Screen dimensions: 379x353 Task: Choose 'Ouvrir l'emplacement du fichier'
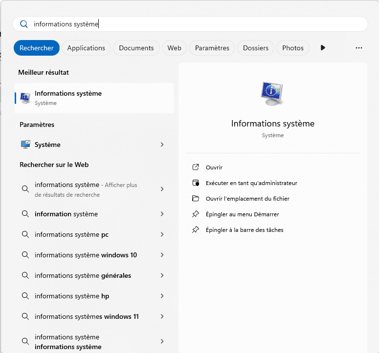coord(247,199)
